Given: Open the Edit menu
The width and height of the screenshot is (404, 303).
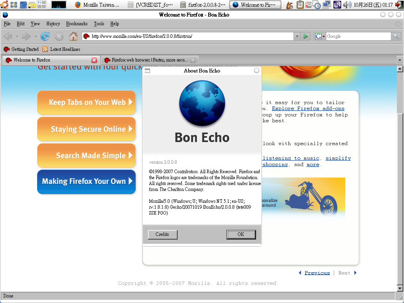Looking at the screenshot, I should pos(21,24).
